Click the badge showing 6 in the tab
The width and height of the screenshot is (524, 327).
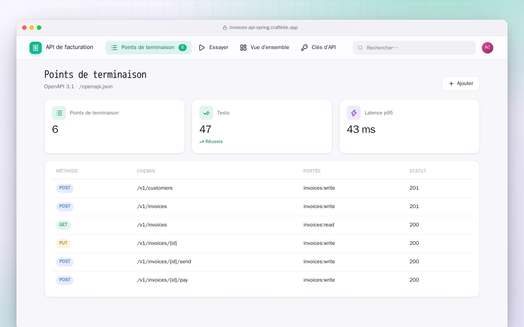(x=183, y=47)
